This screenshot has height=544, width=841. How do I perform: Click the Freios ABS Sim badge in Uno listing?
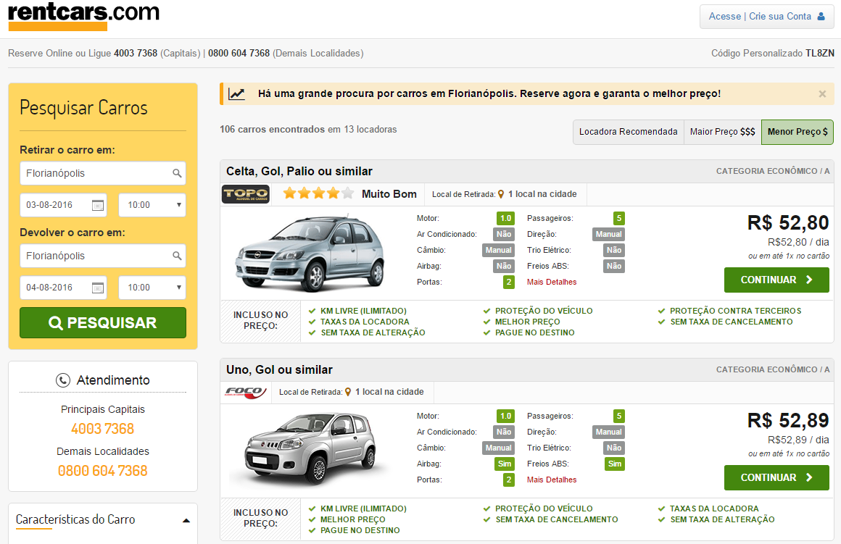(x=615, y=464)
